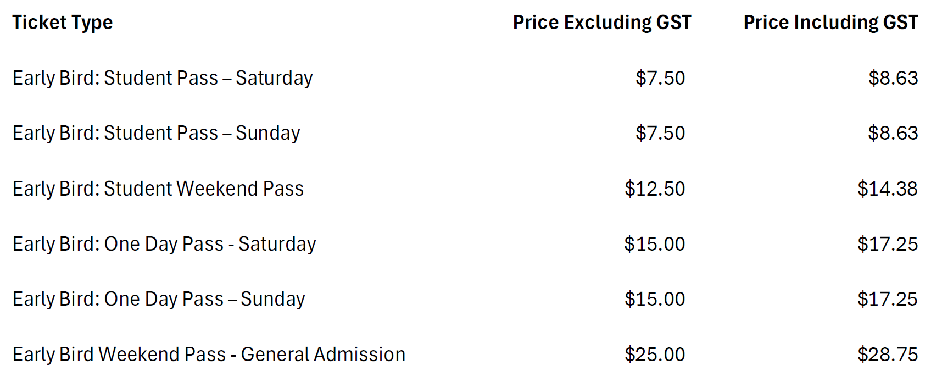Click the Ticket Type column header
This screenshot has width=931, height=382.
[x=63, y=23]
